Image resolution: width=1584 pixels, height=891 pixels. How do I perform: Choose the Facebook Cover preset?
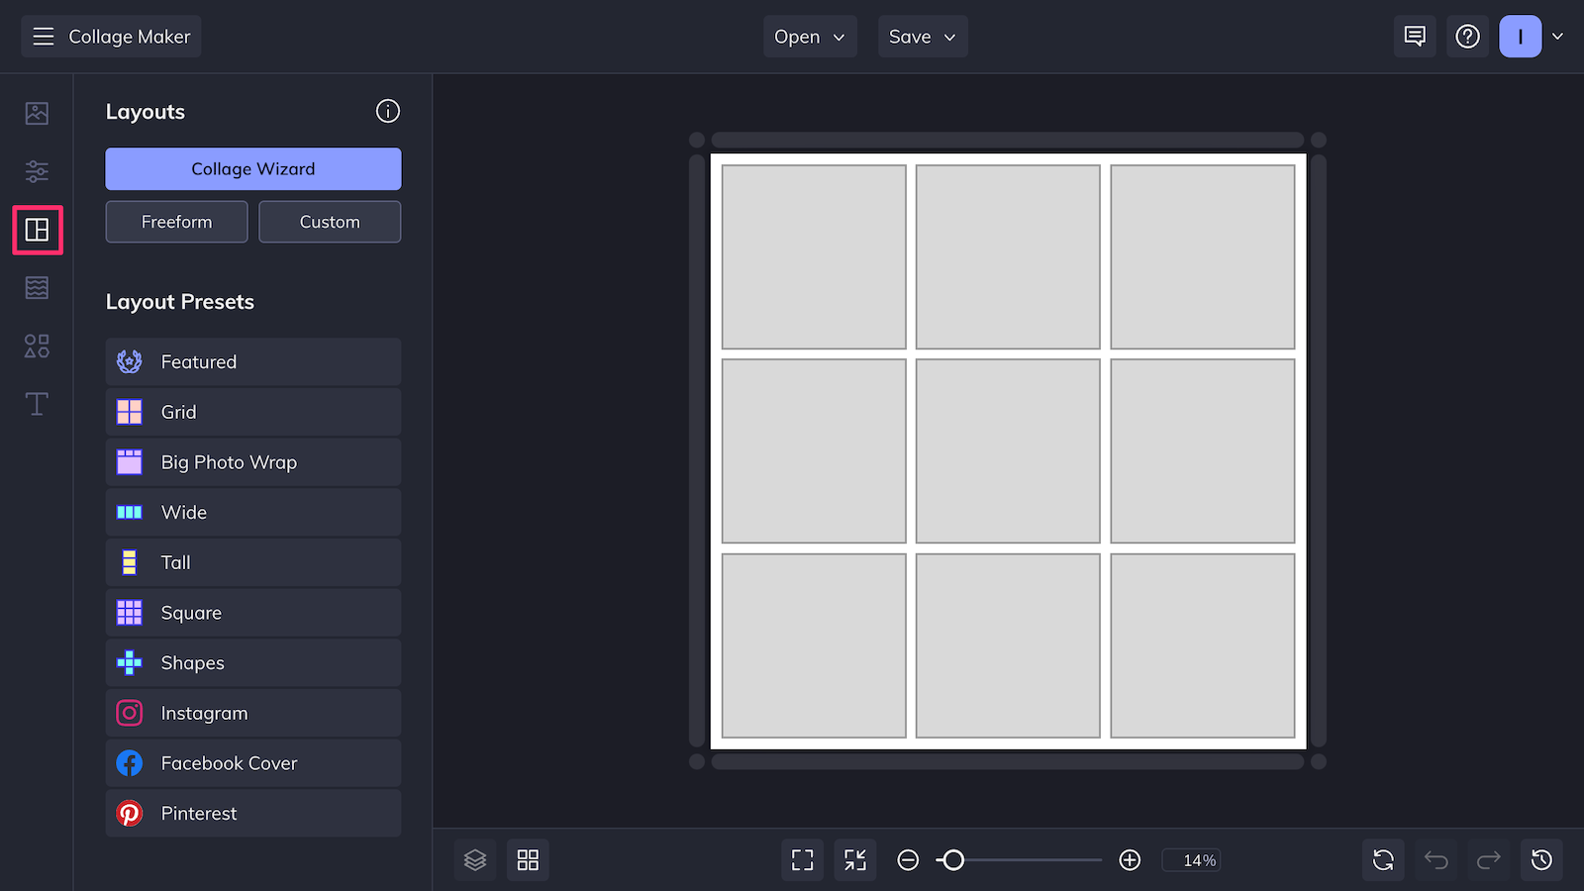pos(252,762)
